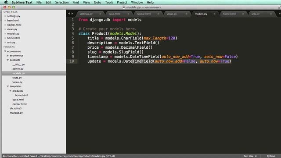
Task: Collapse the products folder under templates
Action: click(11, 91)
